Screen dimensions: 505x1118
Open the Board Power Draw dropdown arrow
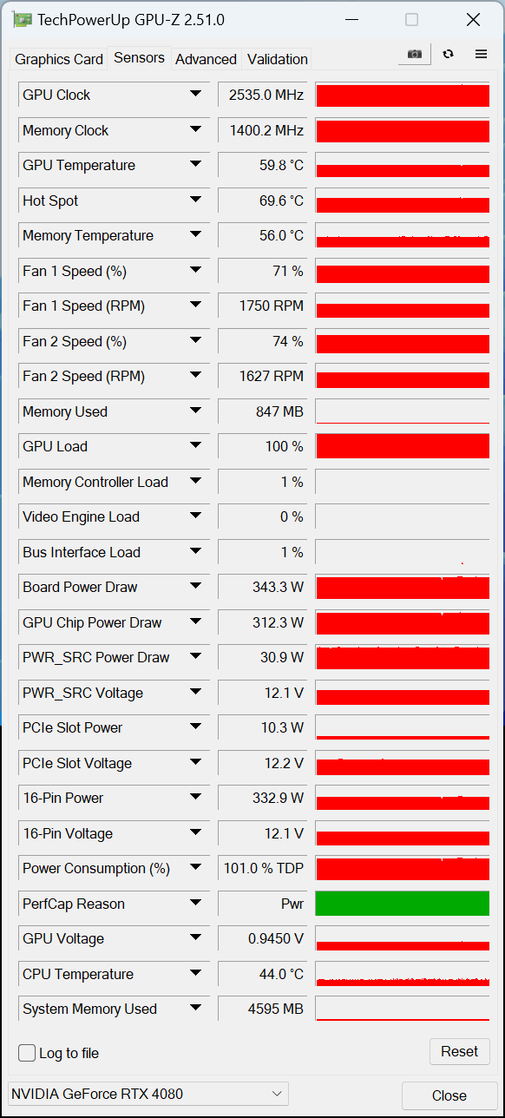click(195, 587)
